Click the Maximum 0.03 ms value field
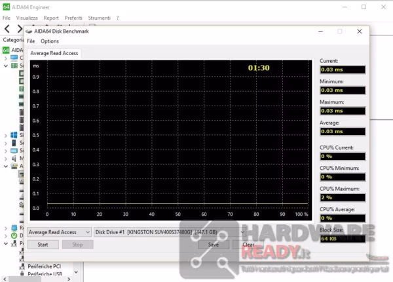393x282 pixels. pos(343,111)
